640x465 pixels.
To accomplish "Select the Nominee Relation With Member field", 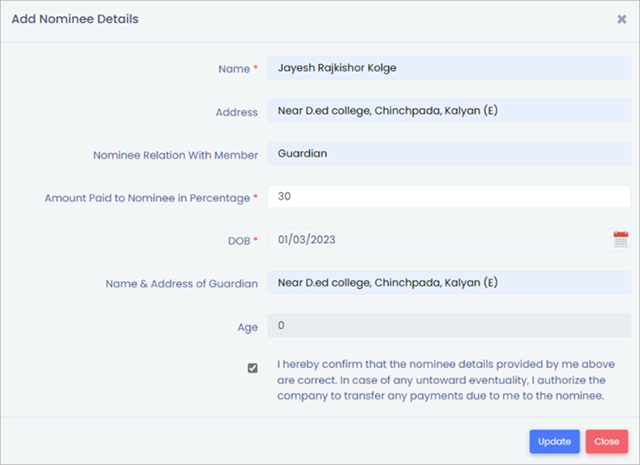I will click(x=448, y=153).
